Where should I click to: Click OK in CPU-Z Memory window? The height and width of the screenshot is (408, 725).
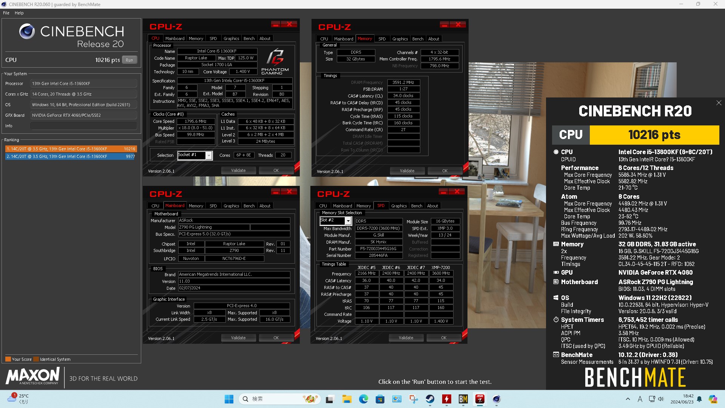coord(445,171)
